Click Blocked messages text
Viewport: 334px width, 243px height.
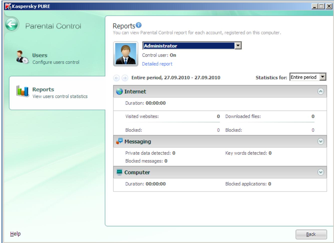146,161
